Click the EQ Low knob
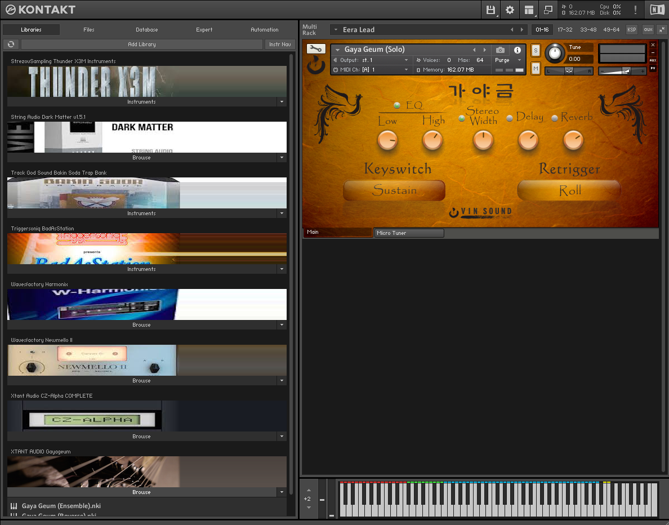The height and width of the screenshot is (525, 669). (x=388, y=140)
